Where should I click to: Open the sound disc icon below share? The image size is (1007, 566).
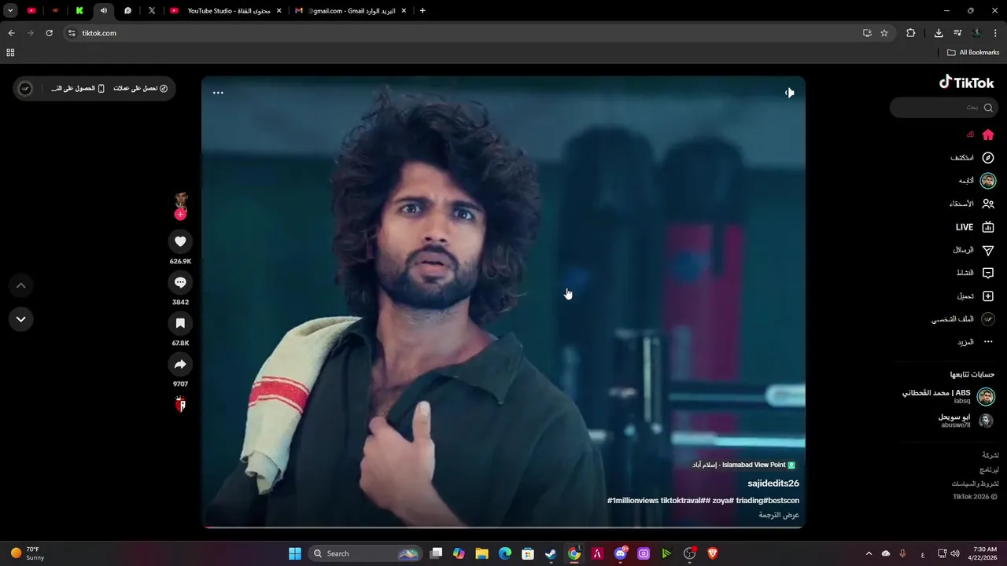tap(180, 405)
